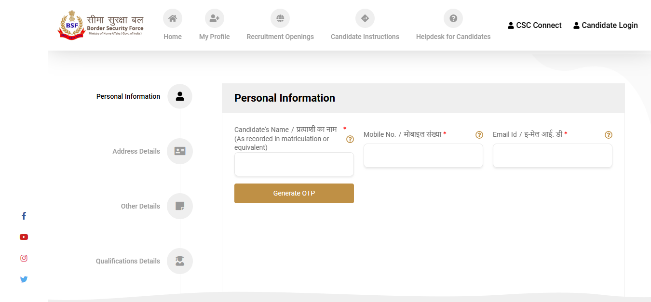The image size is (651, 302).
Task: Open the YouTube social icon
Action: [24, 237]
